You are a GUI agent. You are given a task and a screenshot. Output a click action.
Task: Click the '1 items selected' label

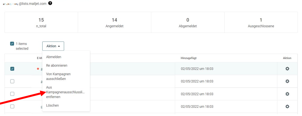[22, 46]
